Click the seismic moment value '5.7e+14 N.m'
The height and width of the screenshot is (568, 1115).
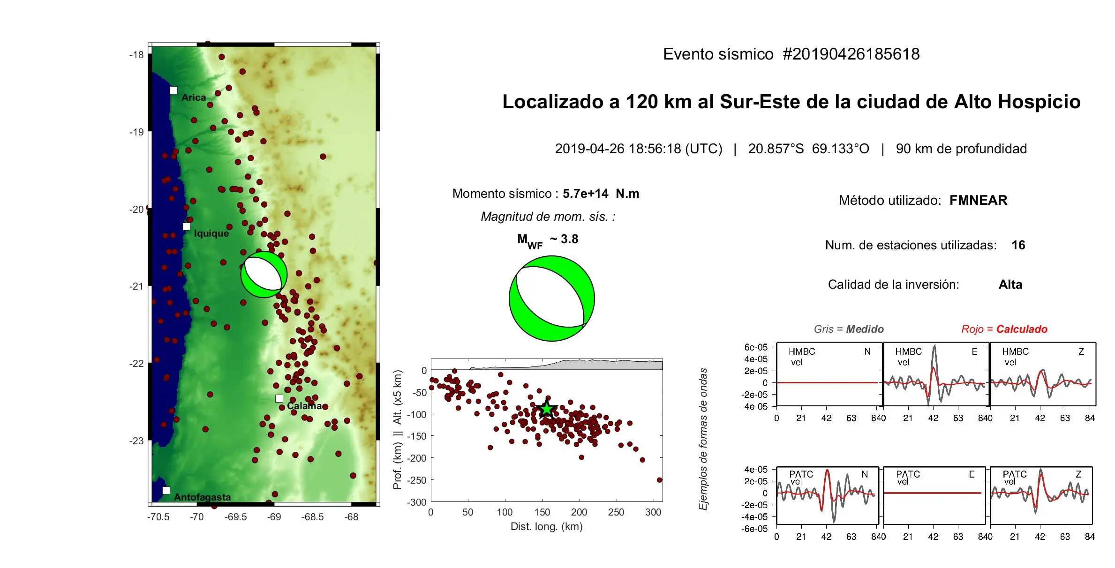[601, 194]
